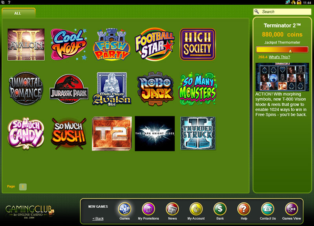Open the What's This? link
Screen dimensions: 314x226
[x=279, y=57]
